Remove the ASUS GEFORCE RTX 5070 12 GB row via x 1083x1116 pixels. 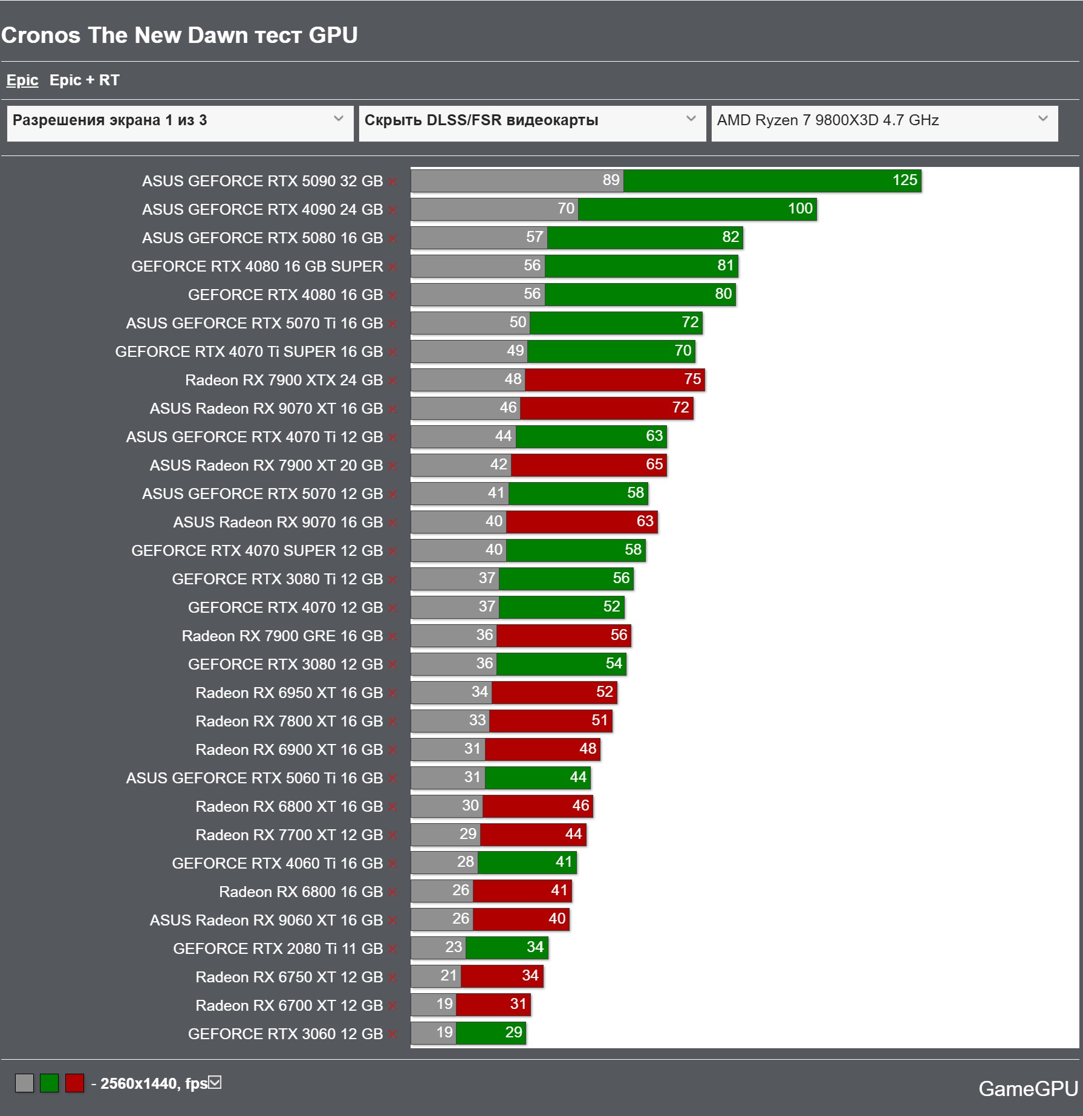393,494
